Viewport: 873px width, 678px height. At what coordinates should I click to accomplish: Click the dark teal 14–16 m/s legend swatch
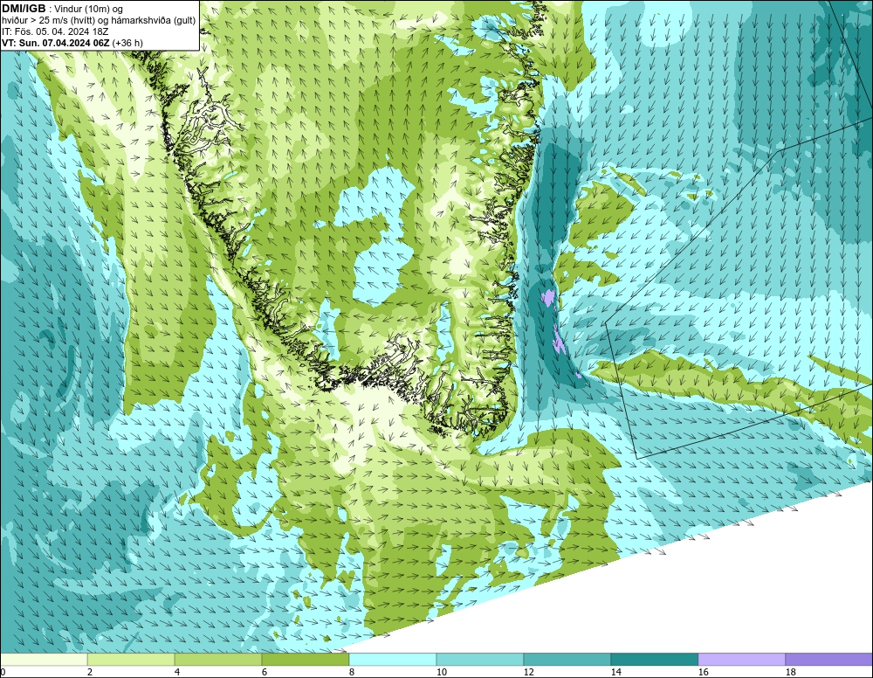tap(655, 660)
